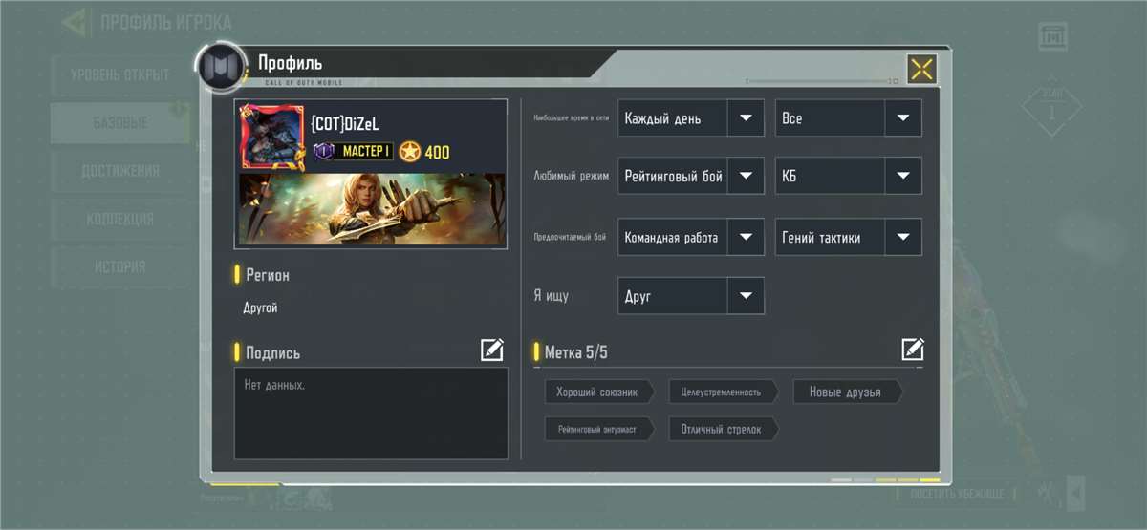Open the Друг dropdown next to Я ищу
1147x530 pixels.
(691, 296)
